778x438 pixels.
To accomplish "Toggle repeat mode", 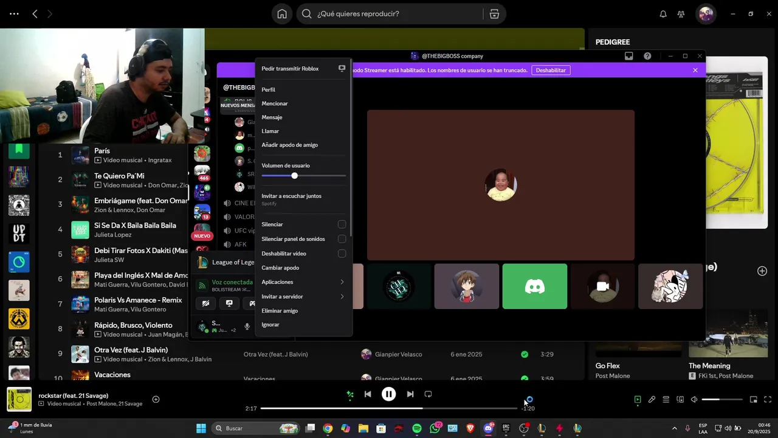I will (x=428, y=394).
